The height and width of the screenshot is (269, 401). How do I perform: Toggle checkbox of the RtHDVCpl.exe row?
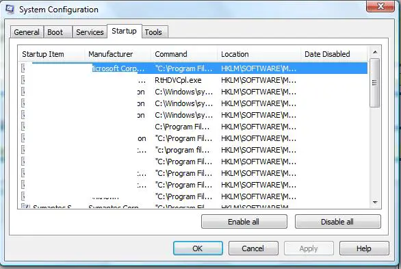point(23,80)
